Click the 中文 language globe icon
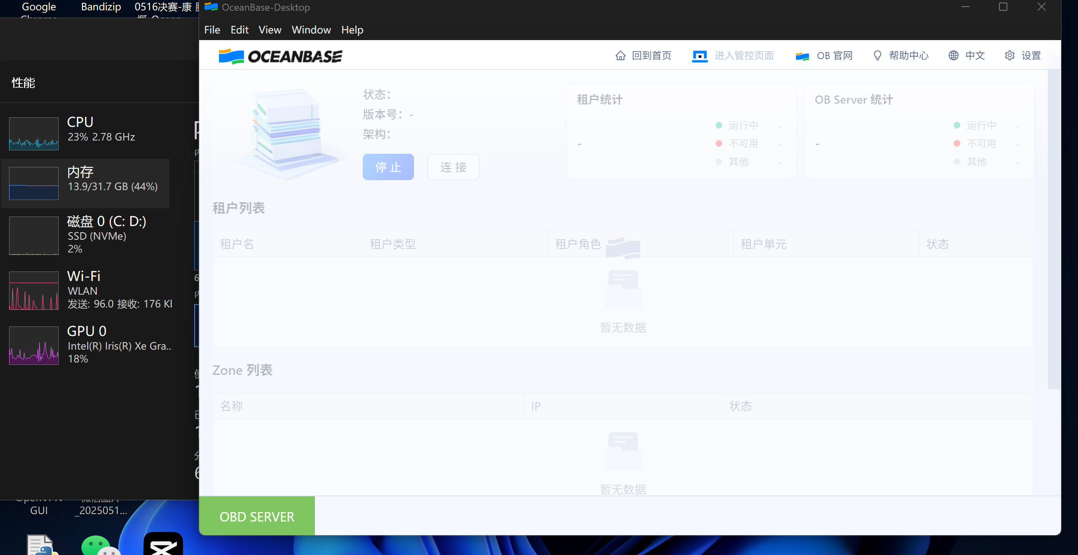Image resolution: width=1078 pixels, height=555 pixels. (953, 55)
